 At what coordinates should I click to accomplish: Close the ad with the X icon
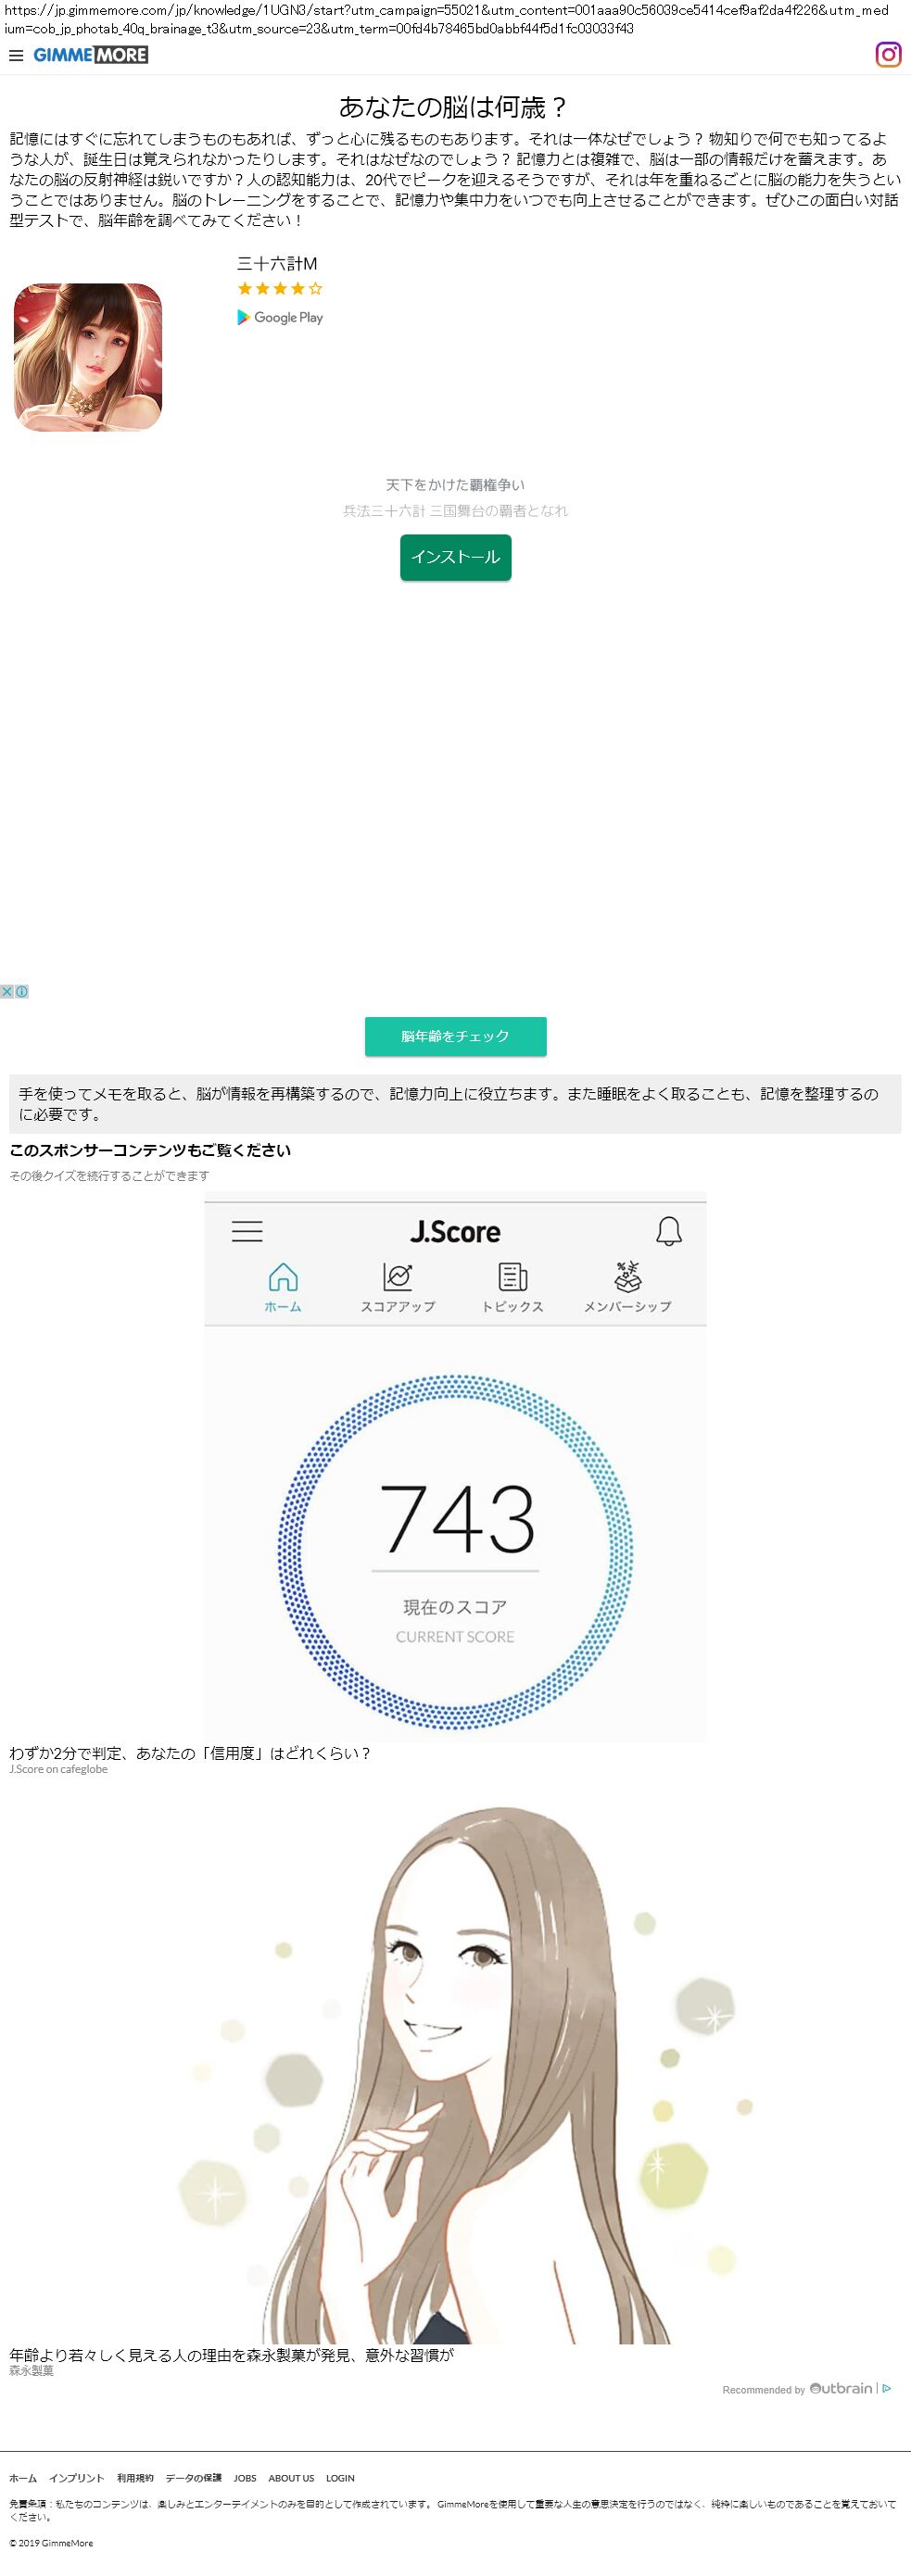pyautogui.click(x=7, y=991)
